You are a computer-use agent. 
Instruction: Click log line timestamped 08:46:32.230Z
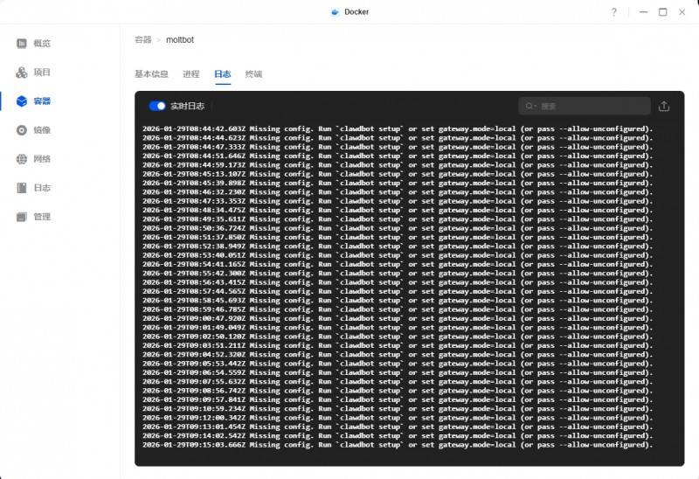pyautogui.click(x=398, y=192)
